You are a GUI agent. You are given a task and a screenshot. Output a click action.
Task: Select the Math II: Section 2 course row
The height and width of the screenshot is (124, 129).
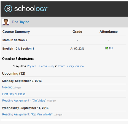click(x=64, y=40)
